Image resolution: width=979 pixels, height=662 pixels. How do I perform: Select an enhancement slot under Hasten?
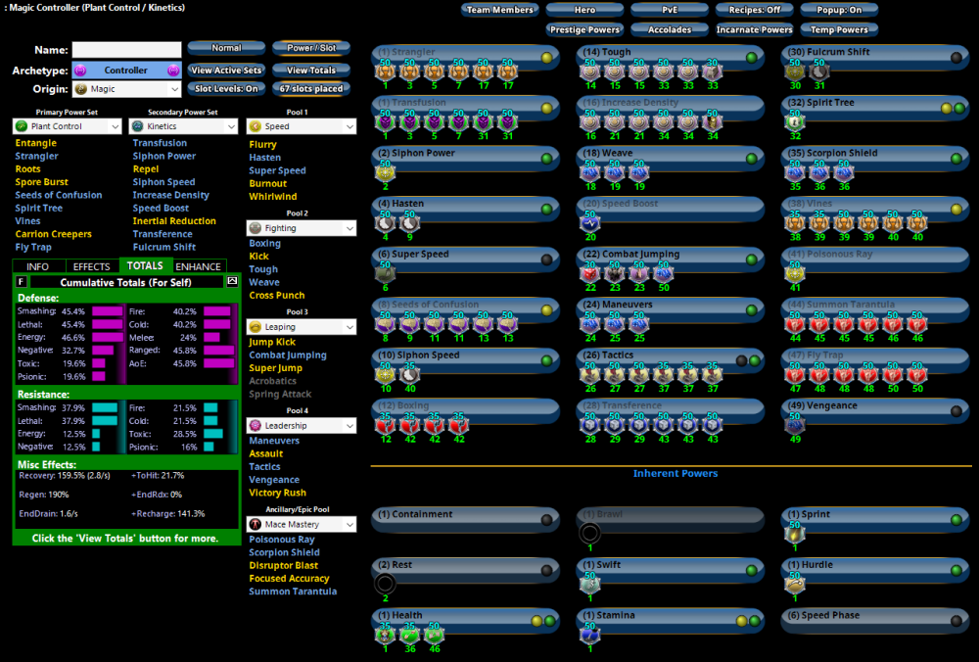(x=385, y=221)
